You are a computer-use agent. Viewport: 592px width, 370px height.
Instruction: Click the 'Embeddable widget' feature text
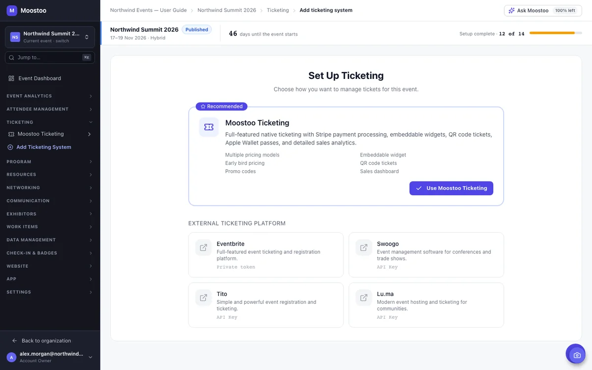pyautogui.click(x=383, y=155)
